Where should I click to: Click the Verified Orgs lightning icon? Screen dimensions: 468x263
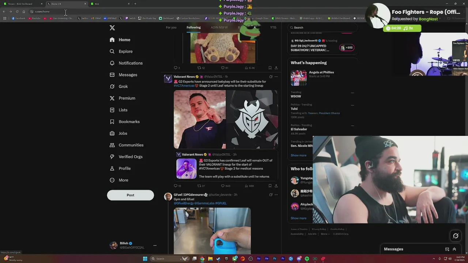(112, 157)
